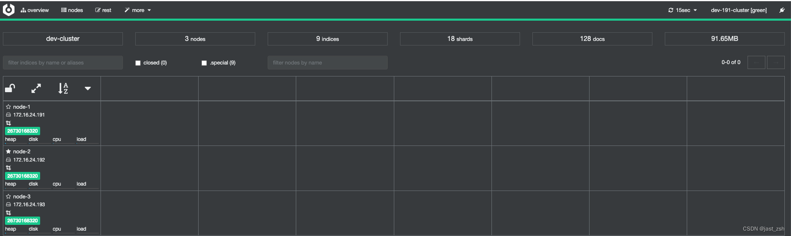
Task: Click the load indicator of node-1
Action: pos(87,140)
